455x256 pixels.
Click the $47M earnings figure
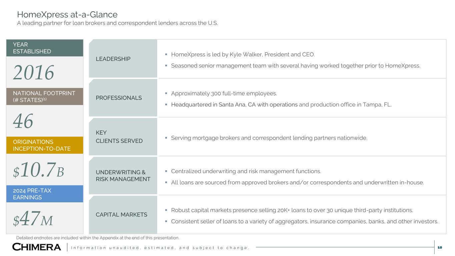click(x=33, y=219)
